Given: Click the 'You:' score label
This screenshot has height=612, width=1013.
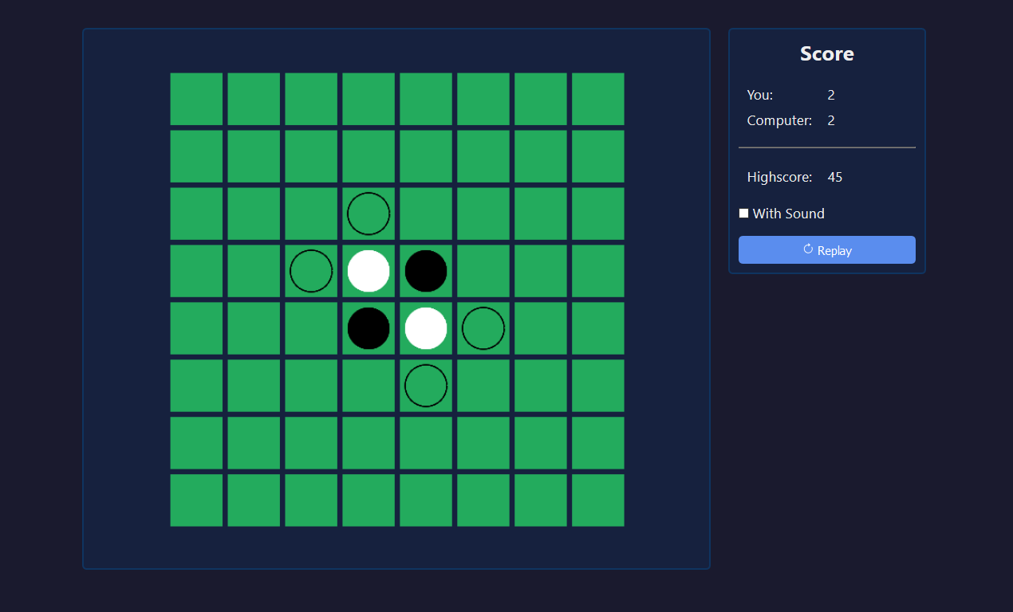Looking at the screenshot, I should pyautogui.click(x=759, y=95).
